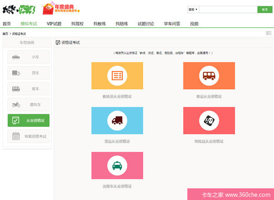This screenshot has height=200, width=274.
Task: Open the dangerous goods skull tile icon
Action: point(209,121)
